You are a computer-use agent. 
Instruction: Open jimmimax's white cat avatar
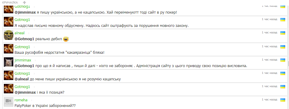tap(9, 62)
